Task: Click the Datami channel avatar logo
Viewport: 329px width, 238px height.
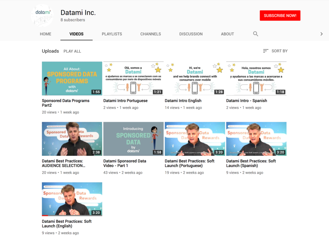Action: (x=42, y=15)
